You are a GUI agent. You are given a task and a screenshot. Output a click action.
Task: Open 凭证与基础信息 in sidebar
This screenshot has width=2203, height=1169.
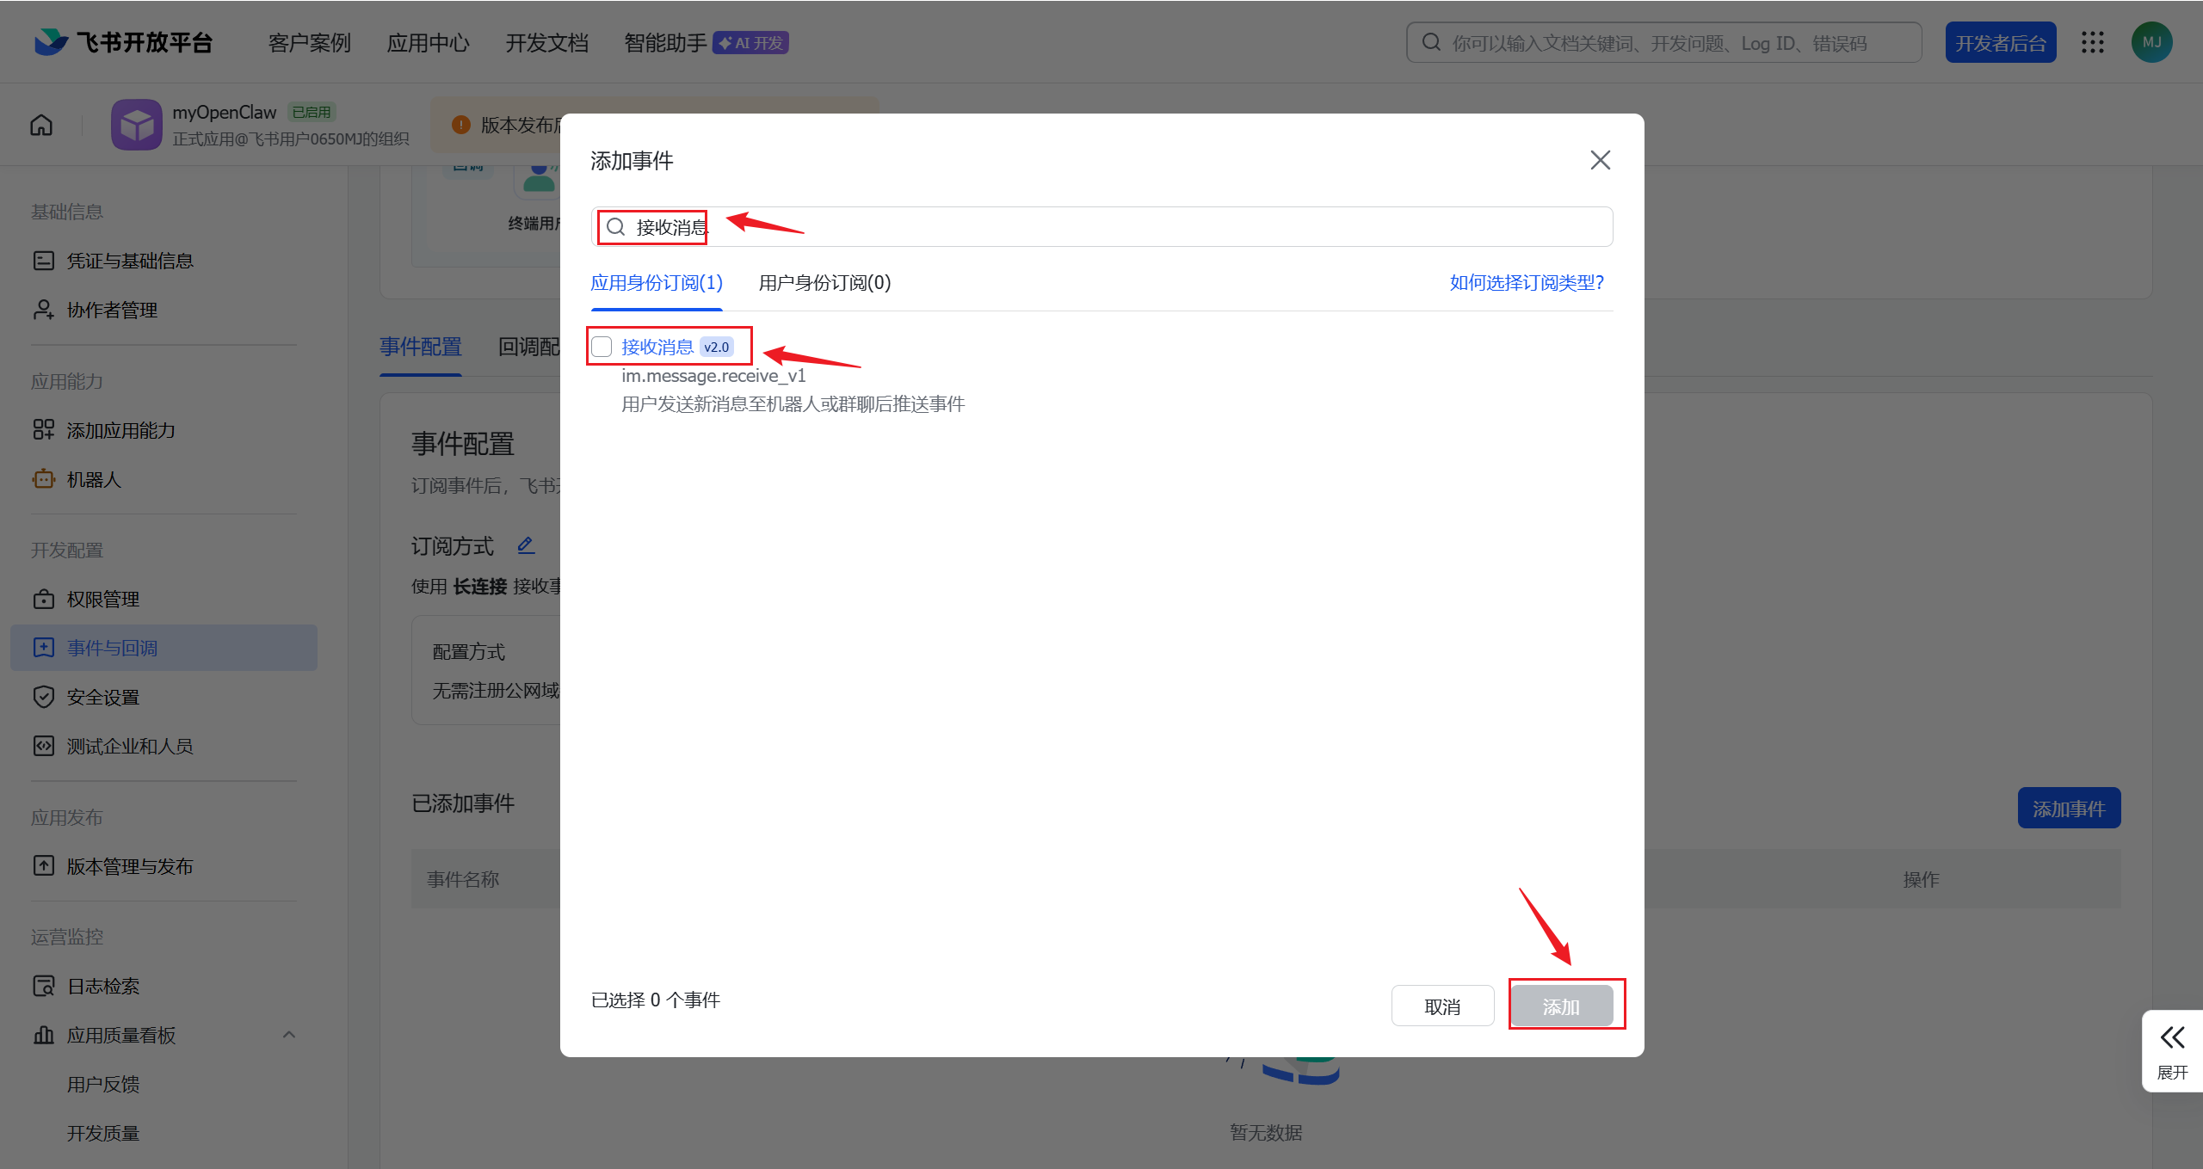(x=130, y=261)
